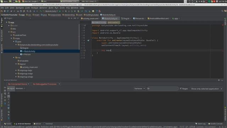Click the Save All toolbar icon
Viewport: 227px width, 128px height.
5,11
